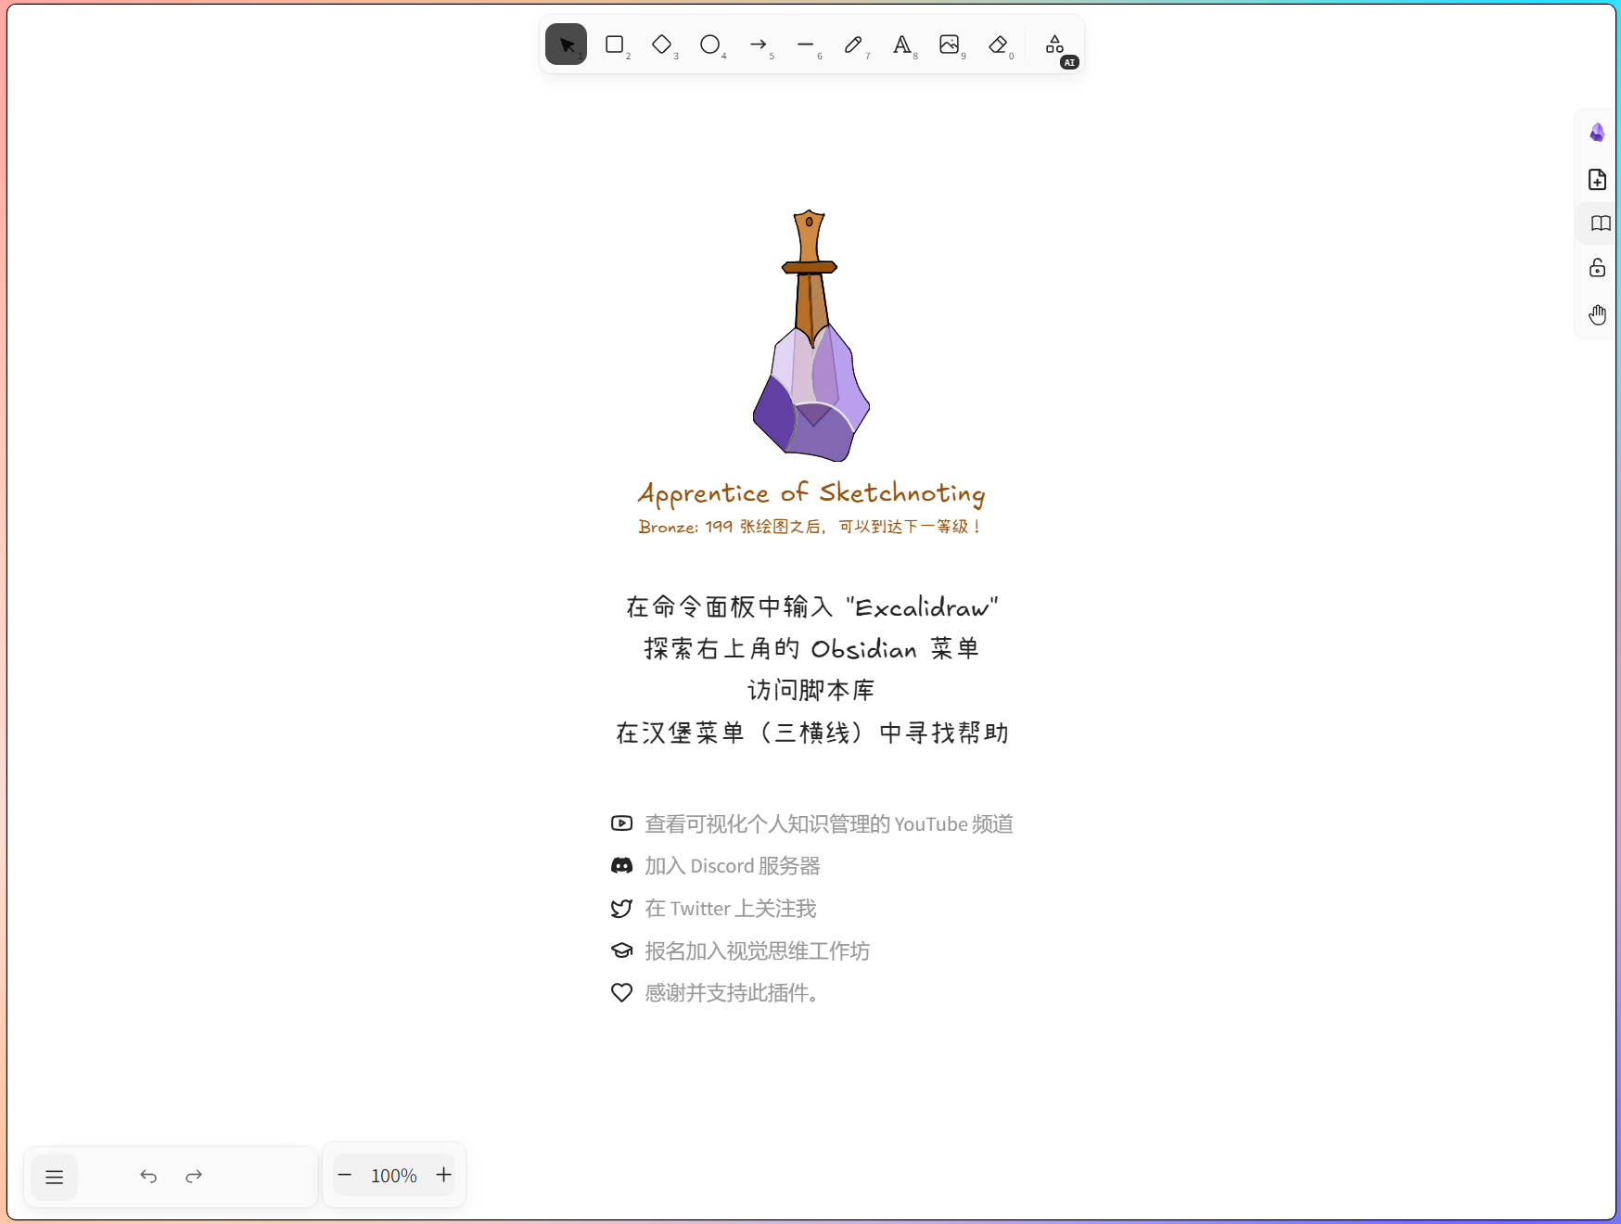The height and width of the screenshot is (1224, 1621).
Task: Zoom in with the plus button
Action: click(x=444, y=1176)
